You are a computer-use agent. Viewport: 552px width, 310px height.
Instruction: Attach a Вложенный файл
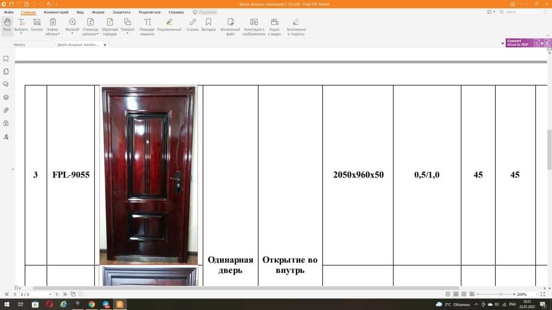[230, 27]
